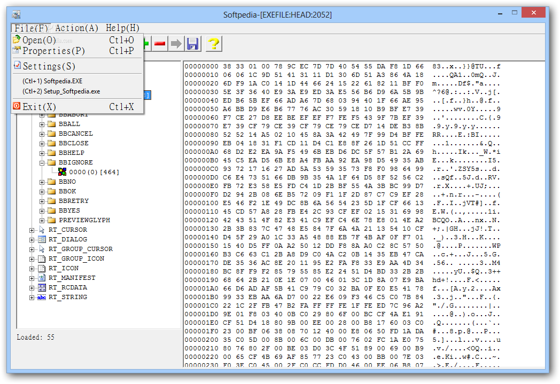
Task: Expand the RT_GROUP_CURSOR resource node
Action: pos(32,249)
